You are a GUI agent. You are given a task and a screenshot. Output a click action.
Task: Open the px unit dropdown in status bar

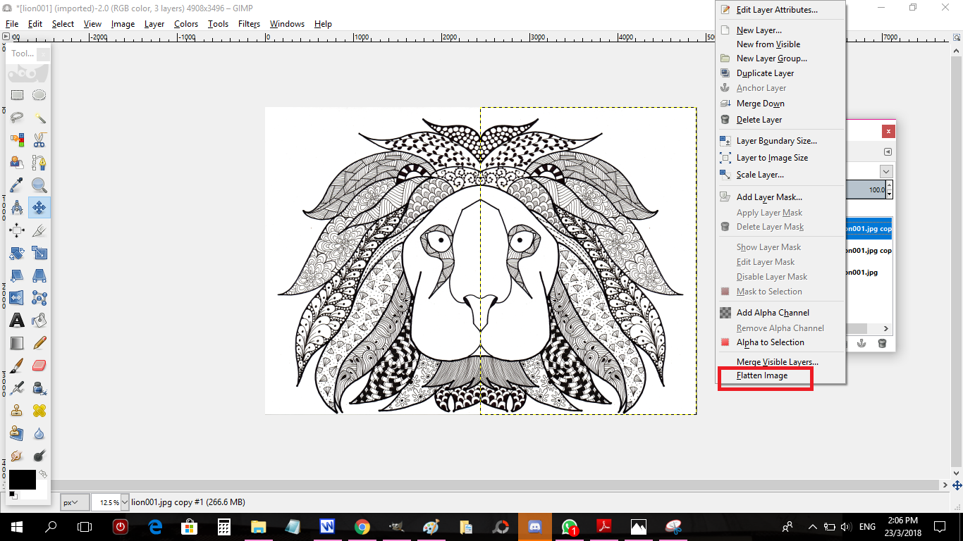75,502
